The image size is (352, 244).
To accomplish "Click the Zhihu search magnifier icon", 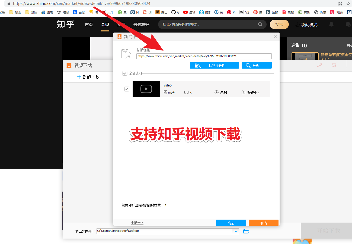I will tap(260, 24).
